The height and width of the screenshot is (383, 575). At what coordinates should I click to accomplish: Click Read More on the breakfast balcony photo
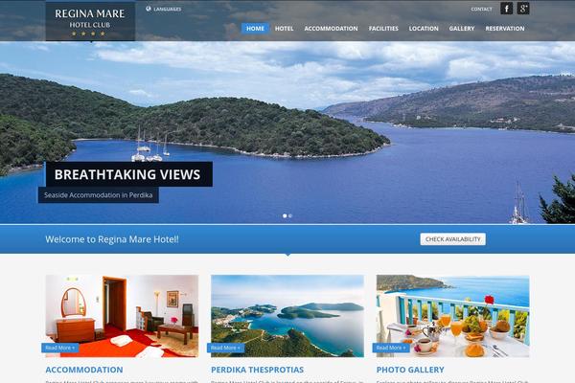[391, 348]
